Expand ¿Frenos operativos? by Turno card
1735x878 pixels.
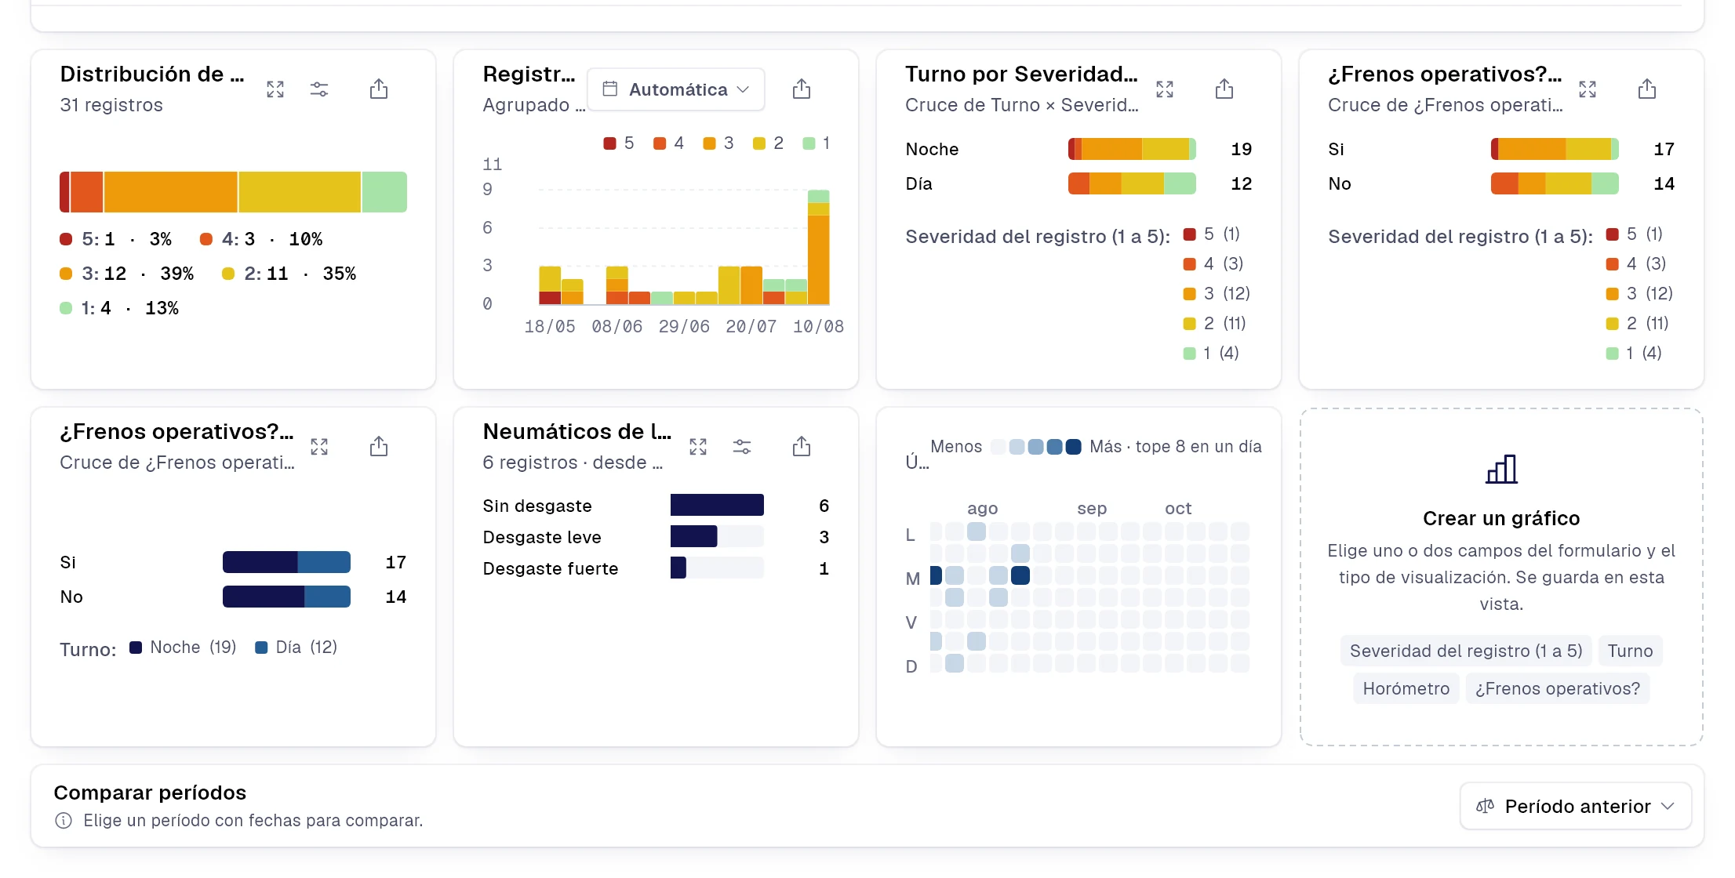pos(319,447)
